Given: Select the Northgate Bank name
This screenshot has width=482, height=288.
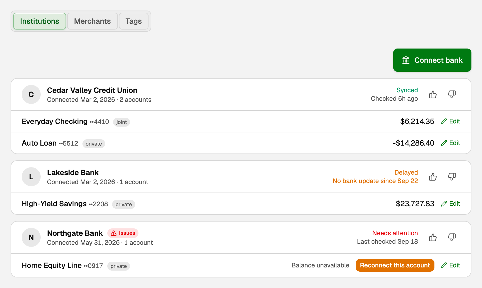Looking at the screenshot, I should tap(75, 233).
